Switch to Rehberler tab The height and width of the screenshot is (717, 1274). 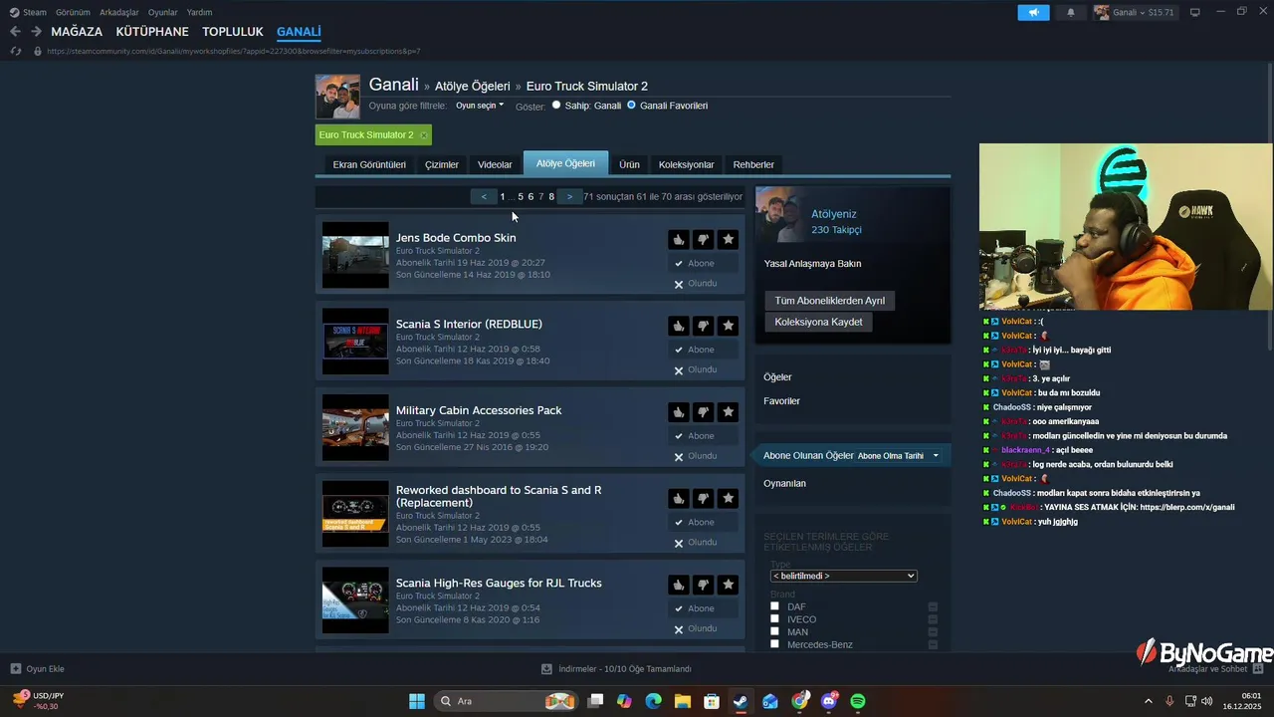(x=753, y=164)
